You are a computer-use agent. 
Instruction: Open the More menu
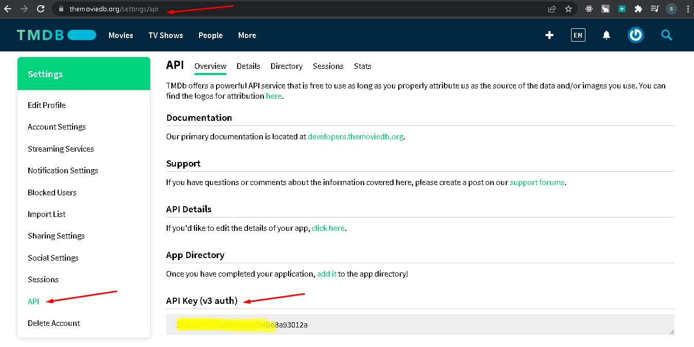pos(247,35)
